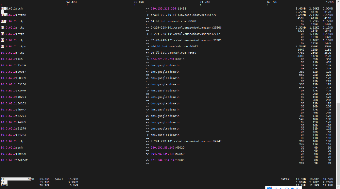This screenshot has width=340, height=189.
Task: Click the 97.7KB scale label
Action: pyautogui.click(x=272, y=2)
